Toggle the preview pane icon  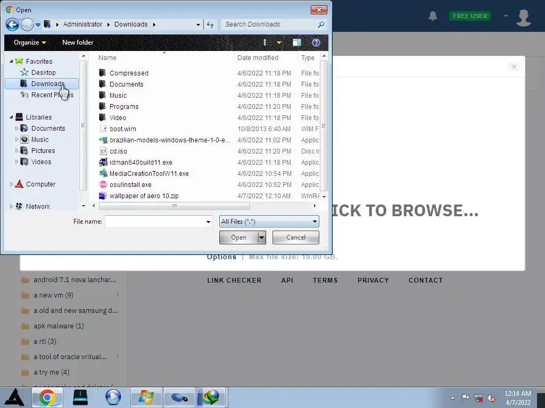297,42
